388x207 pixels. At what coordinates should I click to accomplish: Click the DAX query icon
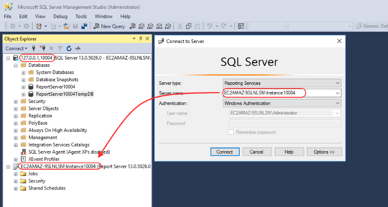(x=168, y=26)
